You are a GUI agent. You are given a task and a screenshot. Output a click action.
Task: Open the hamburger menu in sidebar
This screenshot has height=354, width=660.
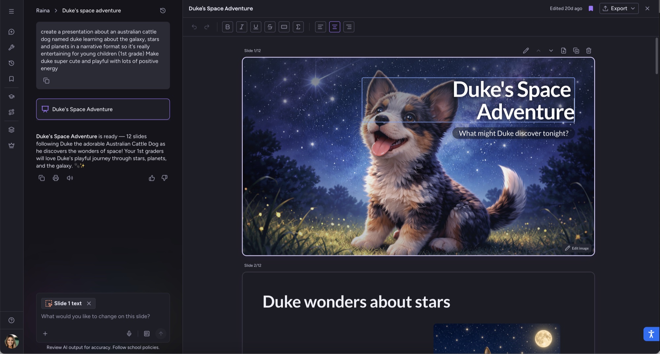[12, 11]
